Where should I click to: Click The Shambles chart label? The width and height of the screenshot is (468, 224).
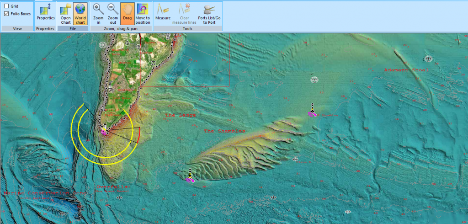click(224, 131)
